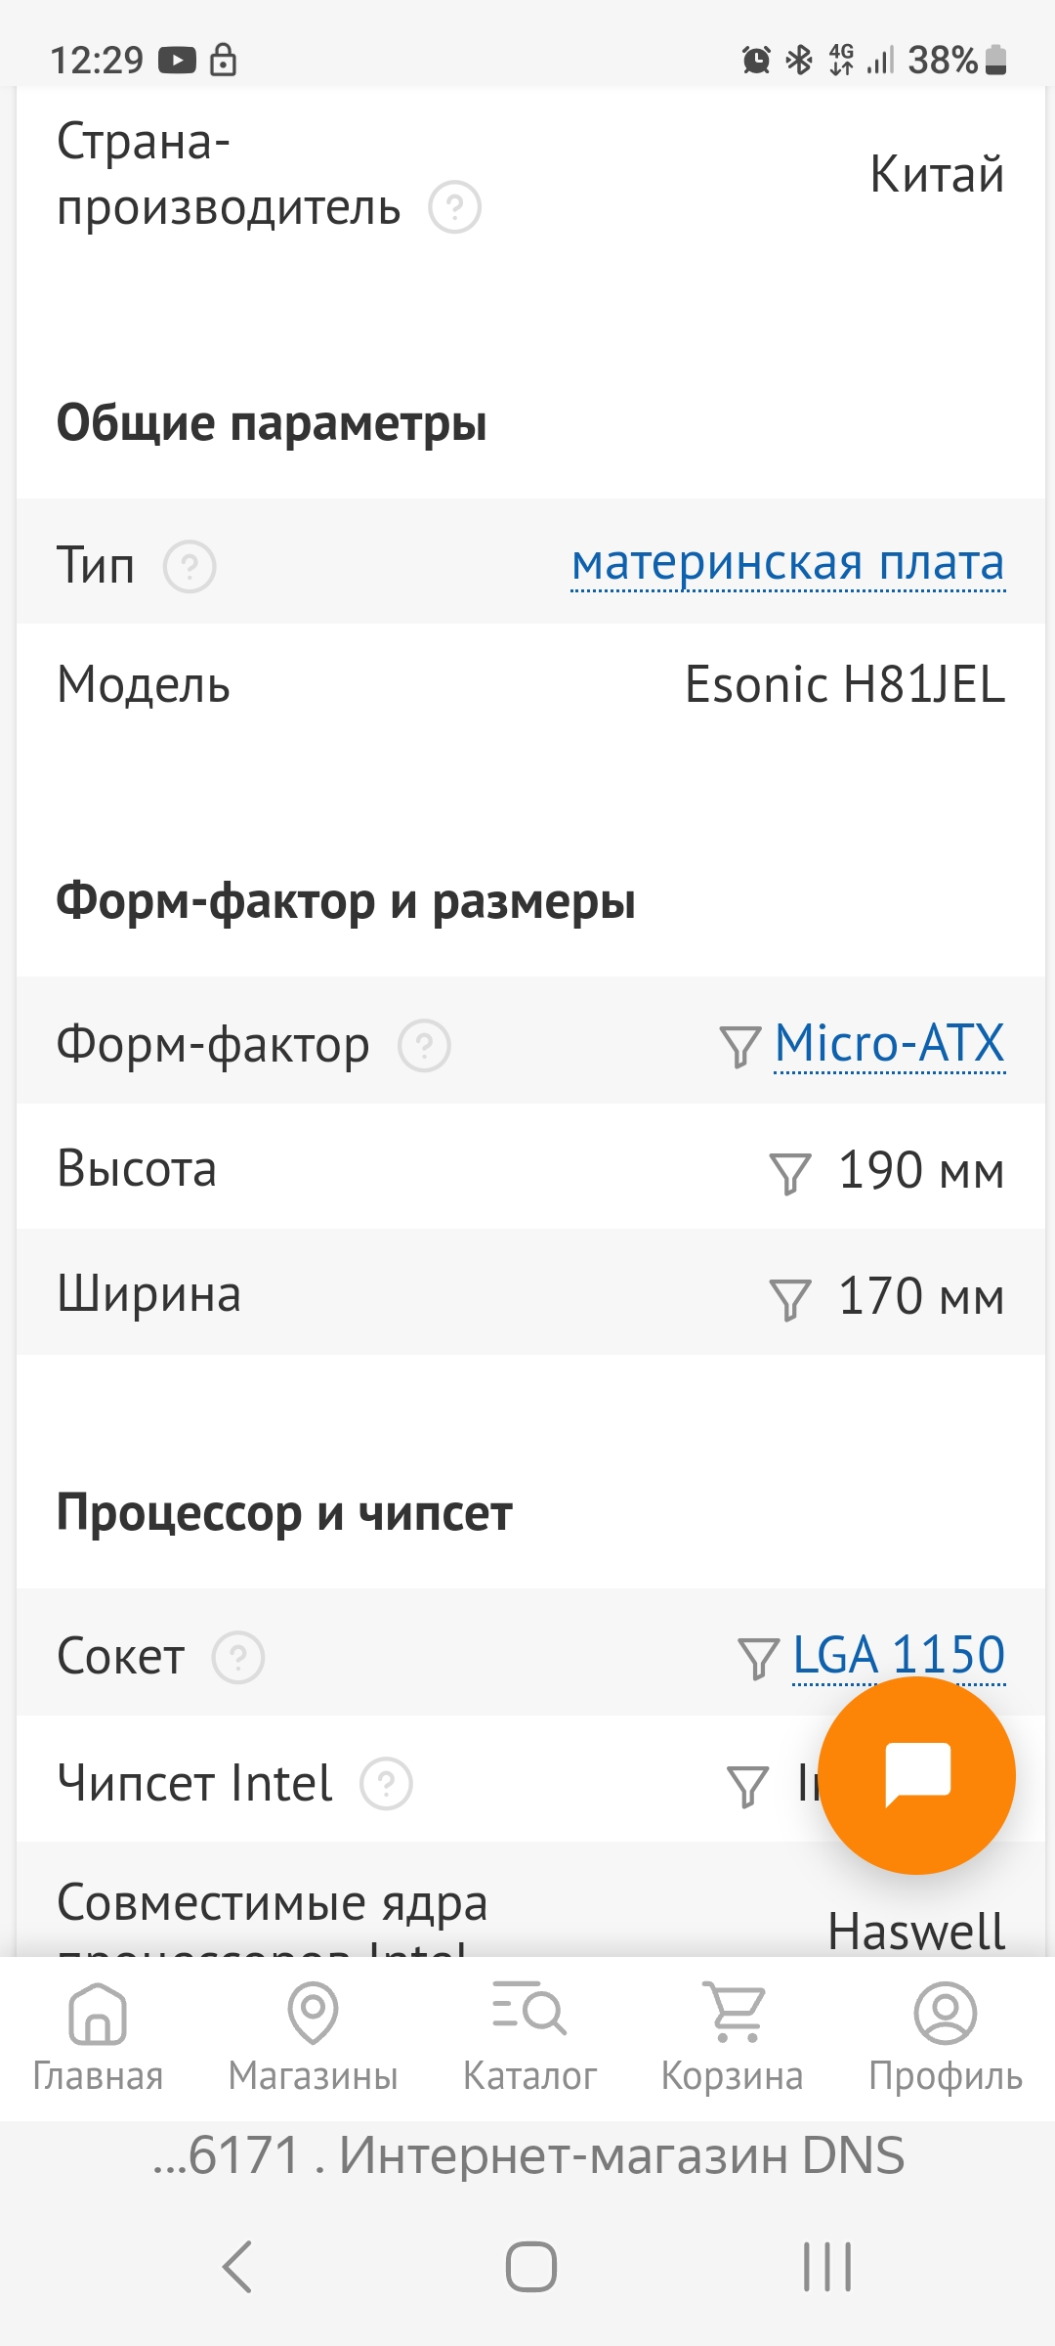Viewport: 1055px width, 2346px height.
Task: Apply Intel chipset filter funnel
Action: point(748,1785)
